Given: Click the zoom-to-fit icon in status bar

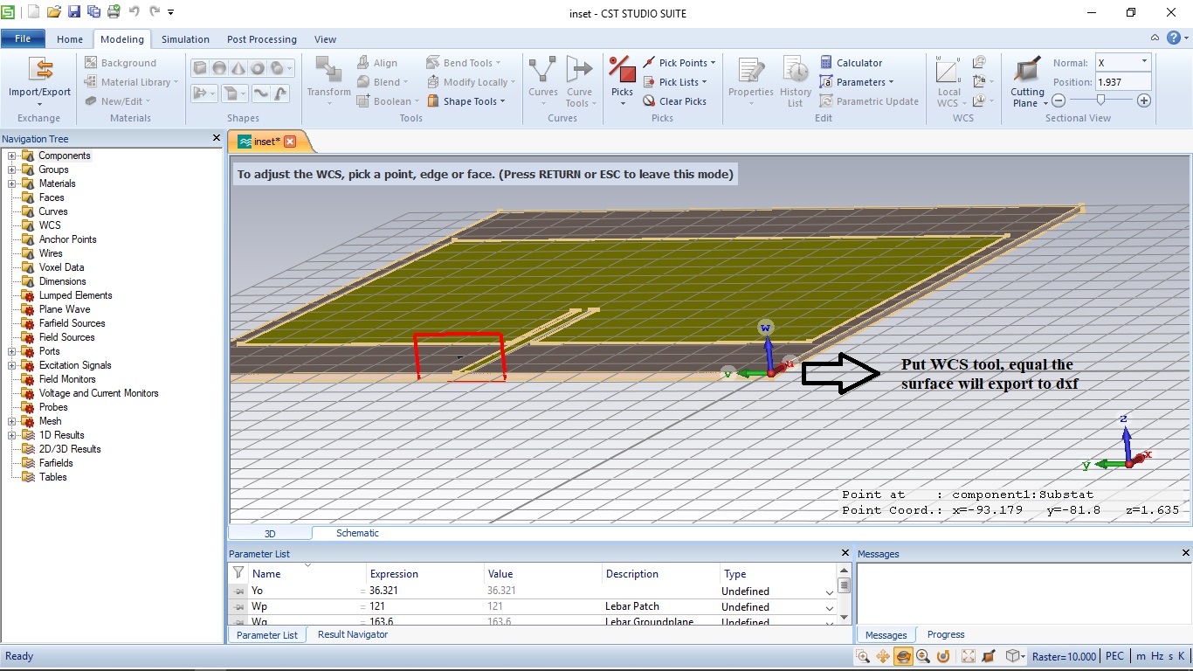Looking at the screenshot, I should [x=968, y=656].
